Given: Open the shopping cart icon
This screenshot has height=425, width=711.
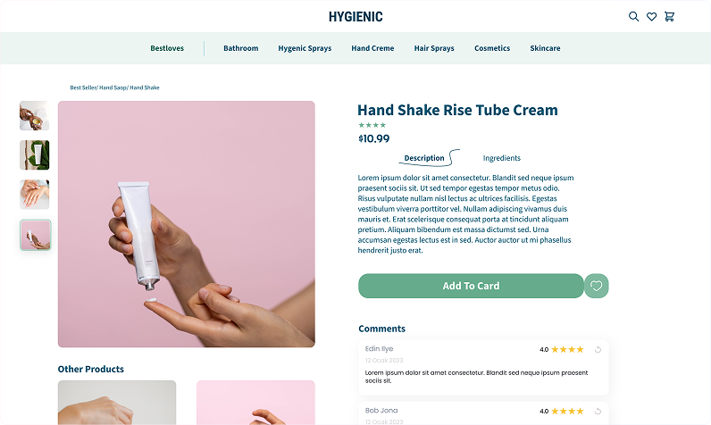Looking at the screenshot, I should coord(669,16).
